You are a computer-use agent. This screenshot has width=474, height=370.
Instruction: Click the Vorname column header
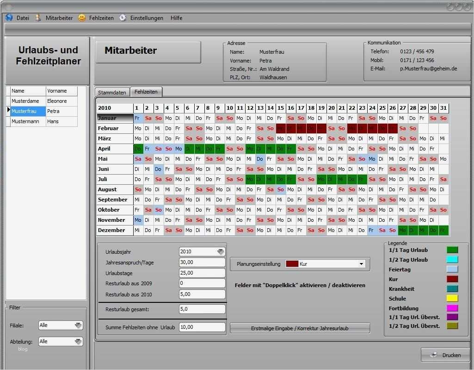click(62, 91)
